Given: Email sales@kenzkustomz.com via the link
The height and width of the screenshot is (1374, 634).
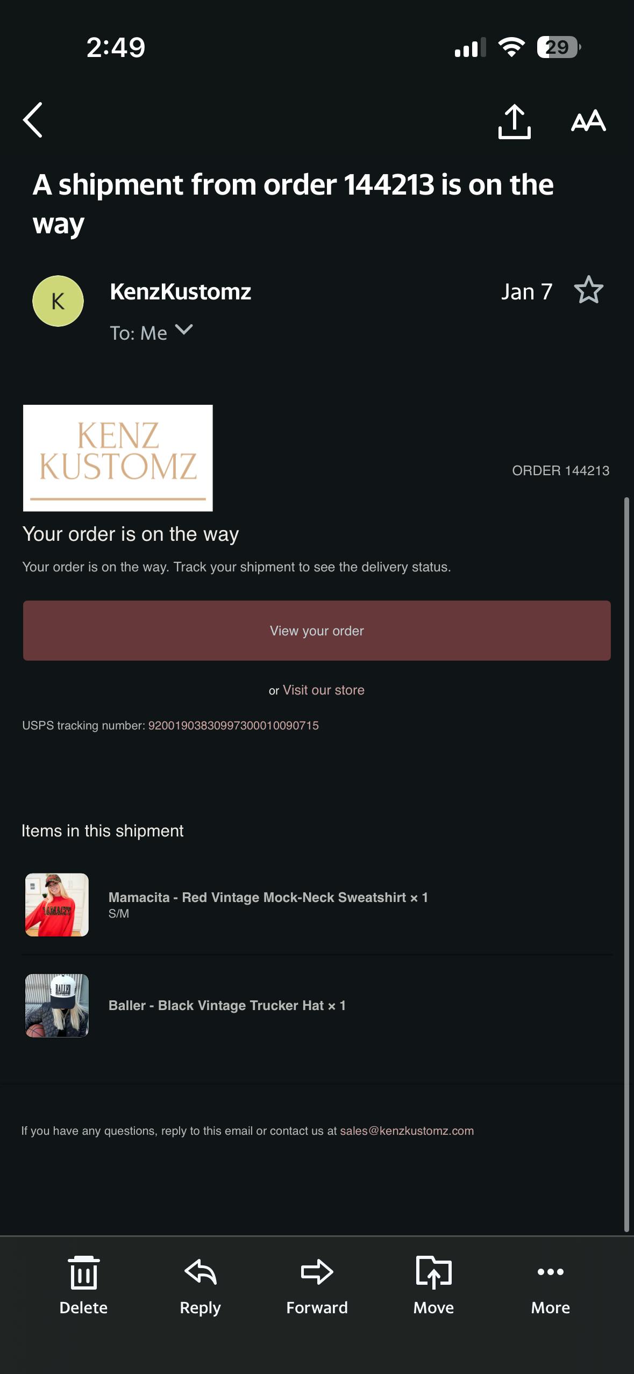Looking at the screenshot, I should click(407, 1130).
